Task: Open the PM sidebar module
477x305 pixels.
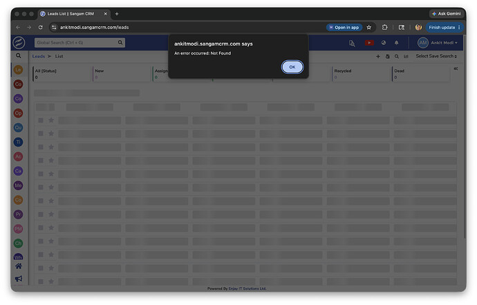Action: [x=18, y=229]
